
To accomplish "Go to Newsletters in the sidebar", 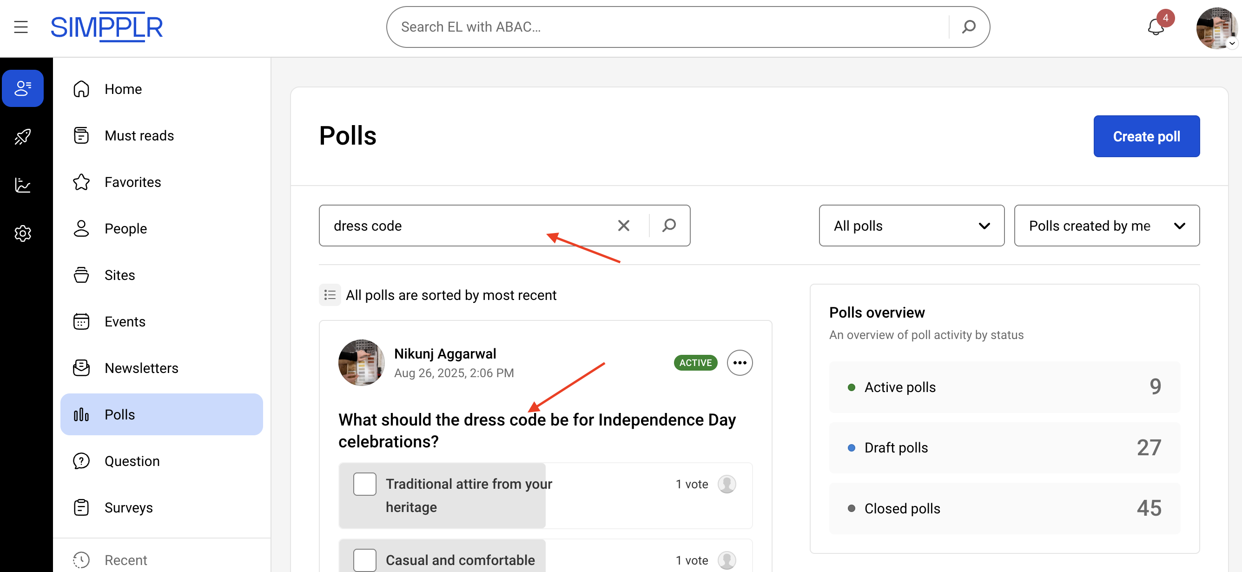I will [x=141, y=368].
